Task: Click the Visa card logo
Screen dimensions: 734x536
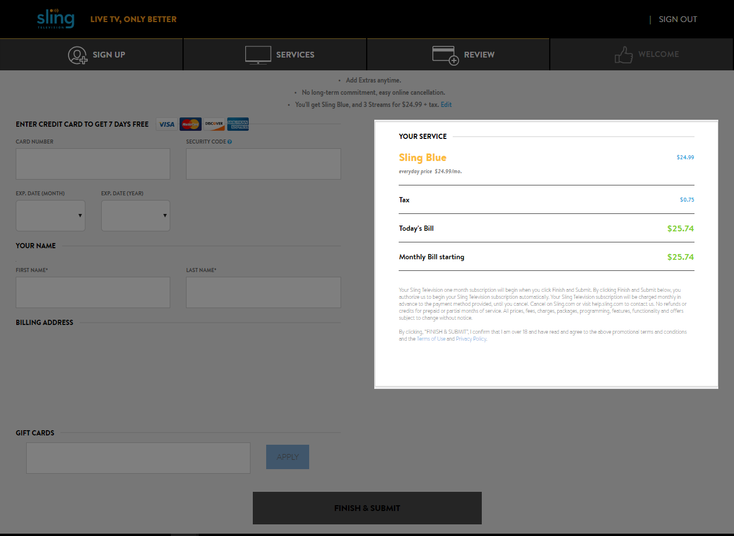Action: (x=167, y=124)
